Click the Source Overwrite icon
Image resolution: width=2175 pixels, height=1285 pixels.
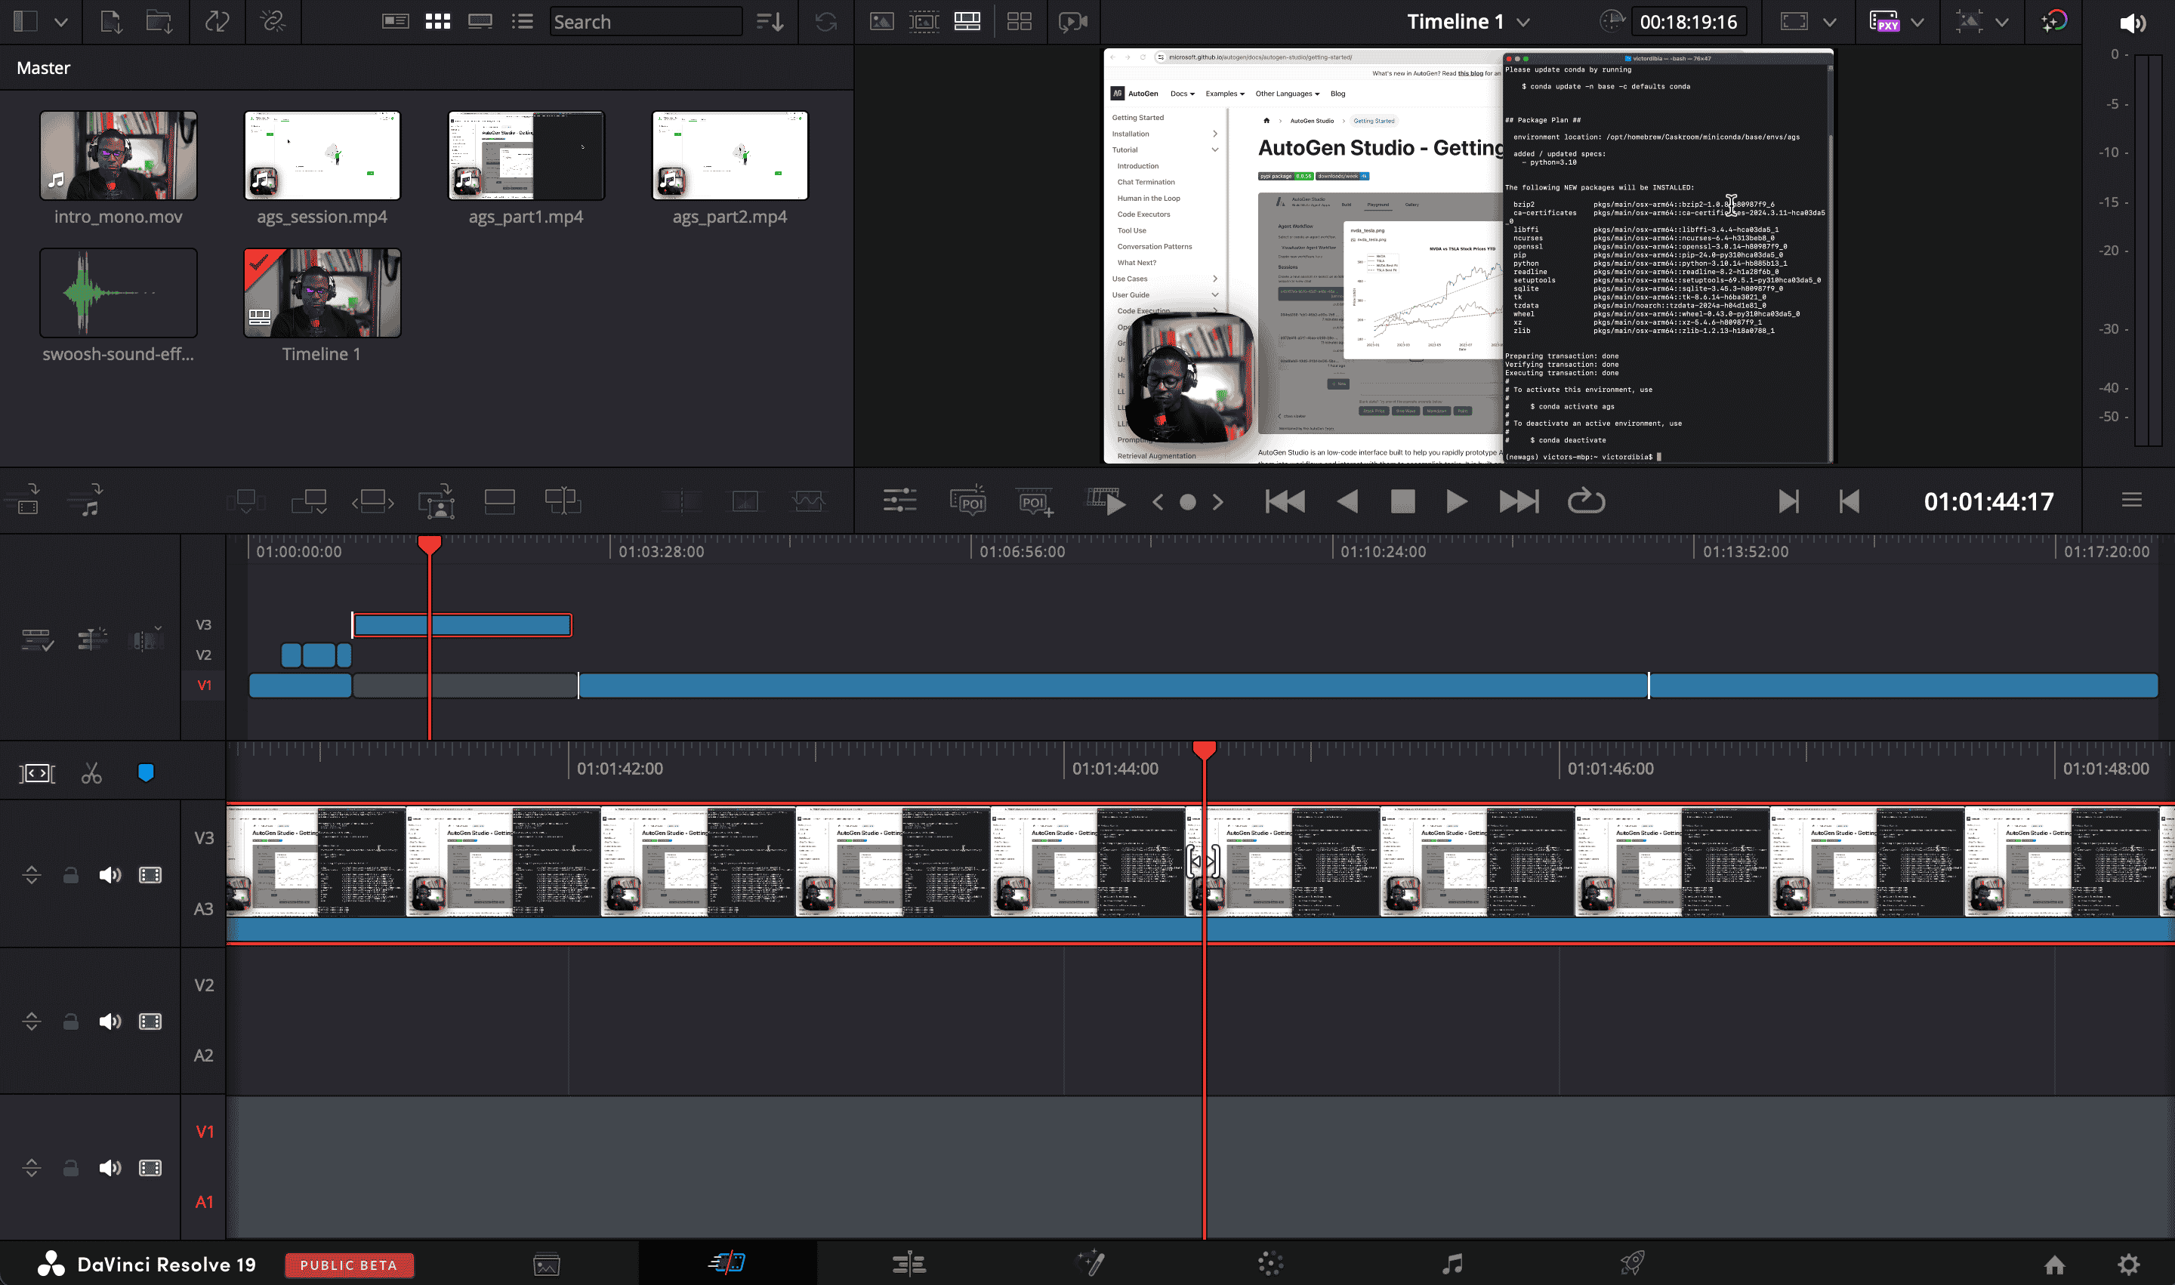click(563, 501)
